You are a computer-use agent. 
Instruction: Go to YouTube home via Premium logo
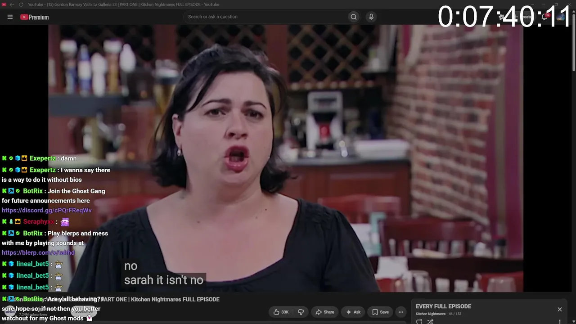(35, 17)
